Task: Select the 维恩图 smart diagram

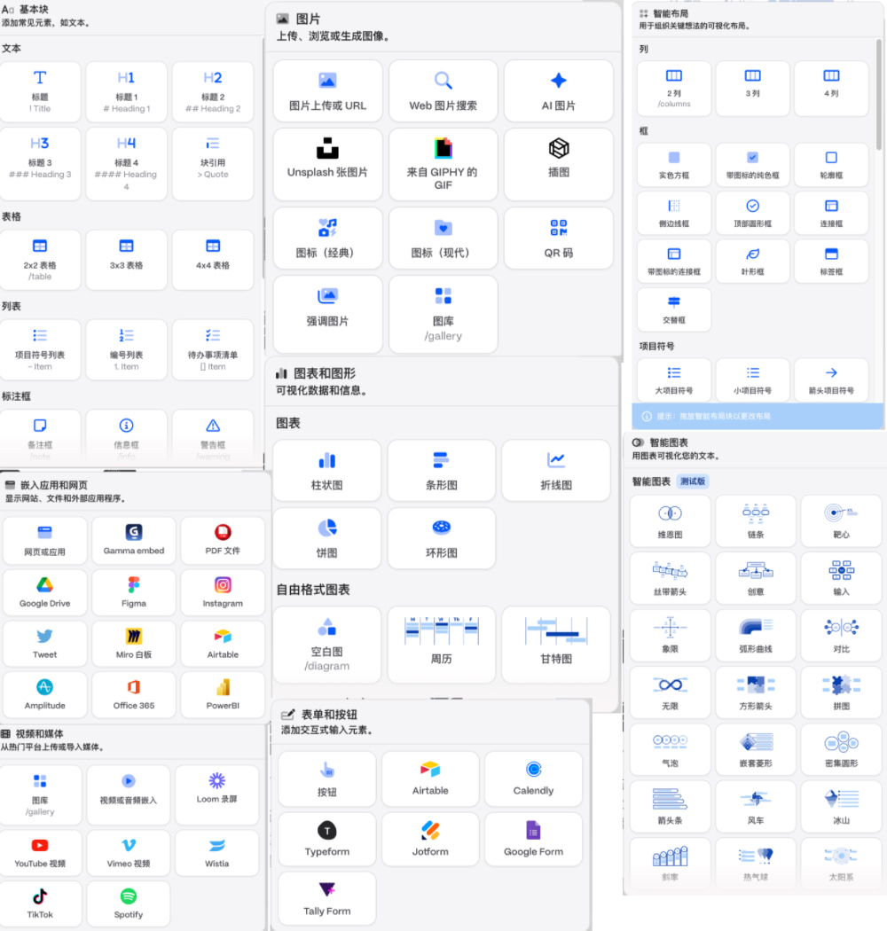Action: tap(670, 520)
